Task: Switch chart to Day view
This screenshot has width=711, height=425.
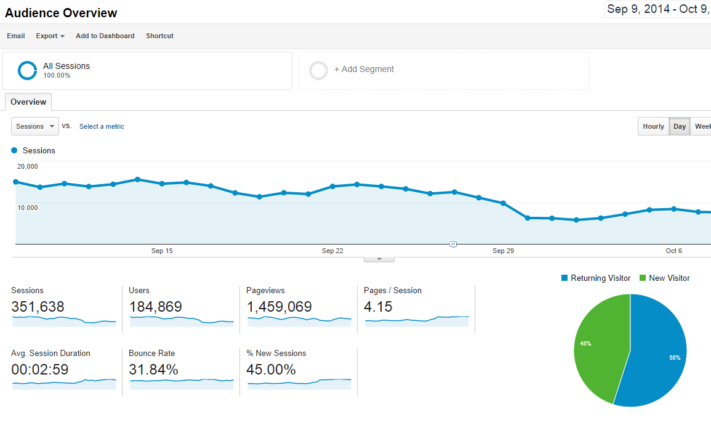Action: (679, 126)
